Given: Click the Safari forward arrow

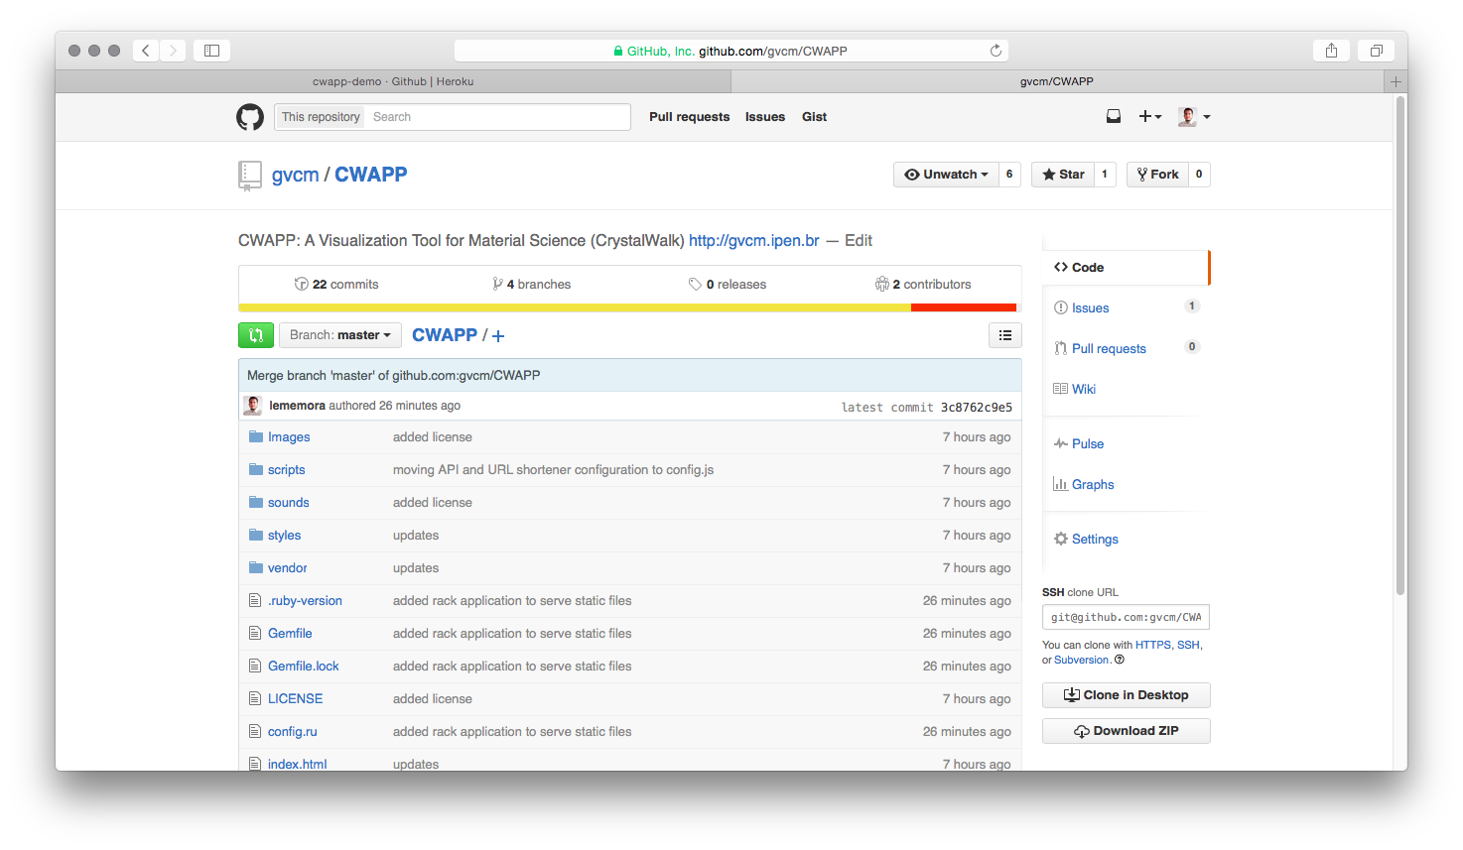Looking at the screenshot, I should pos(173,51).
